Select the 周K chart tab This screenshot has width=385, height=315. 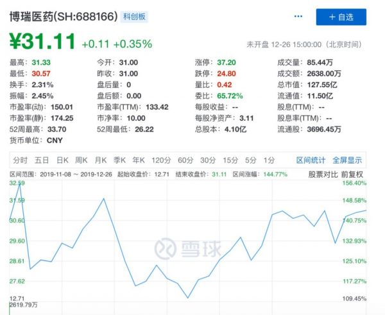[81, 160]
